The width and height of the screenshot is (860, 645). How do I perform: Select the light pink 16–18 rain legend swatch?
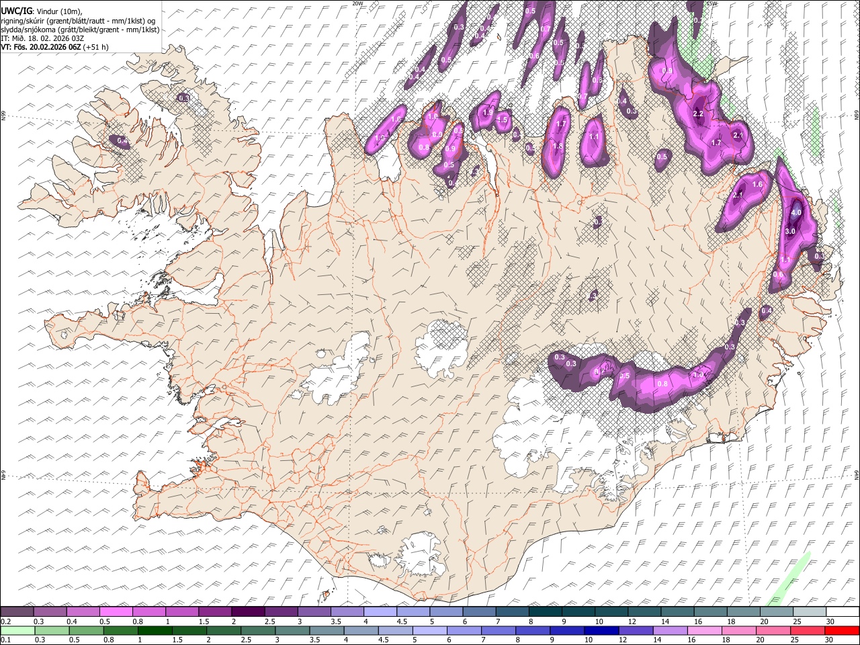pyautogui.click(x=705, y=630)
